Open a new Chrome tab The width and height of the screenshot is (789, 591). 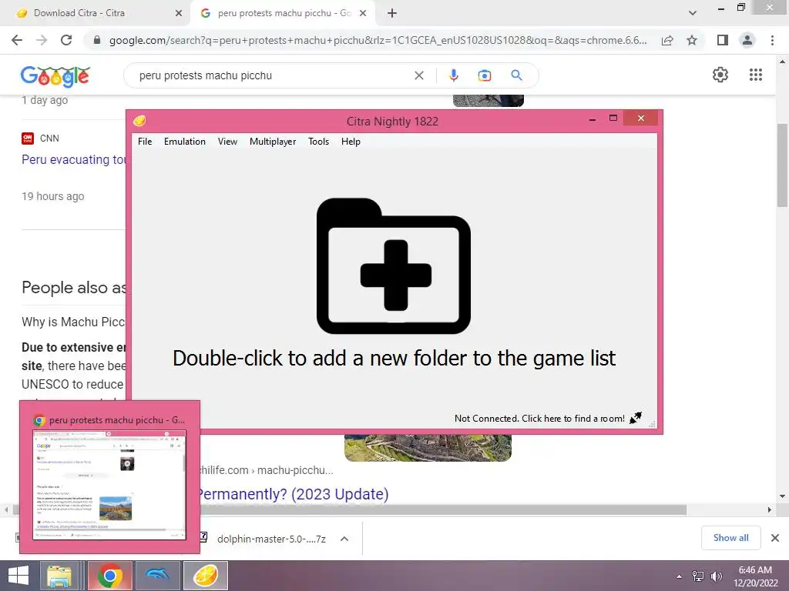coord(392,14)
